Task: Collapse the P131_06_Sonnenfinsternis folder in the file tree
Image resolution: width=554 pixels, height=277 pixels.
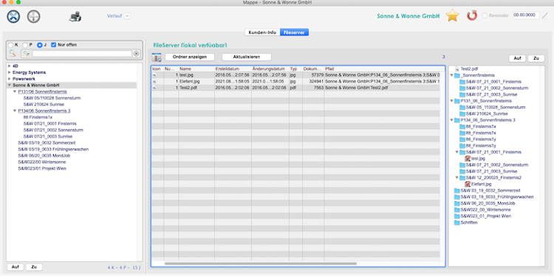Action: (451, 101)
